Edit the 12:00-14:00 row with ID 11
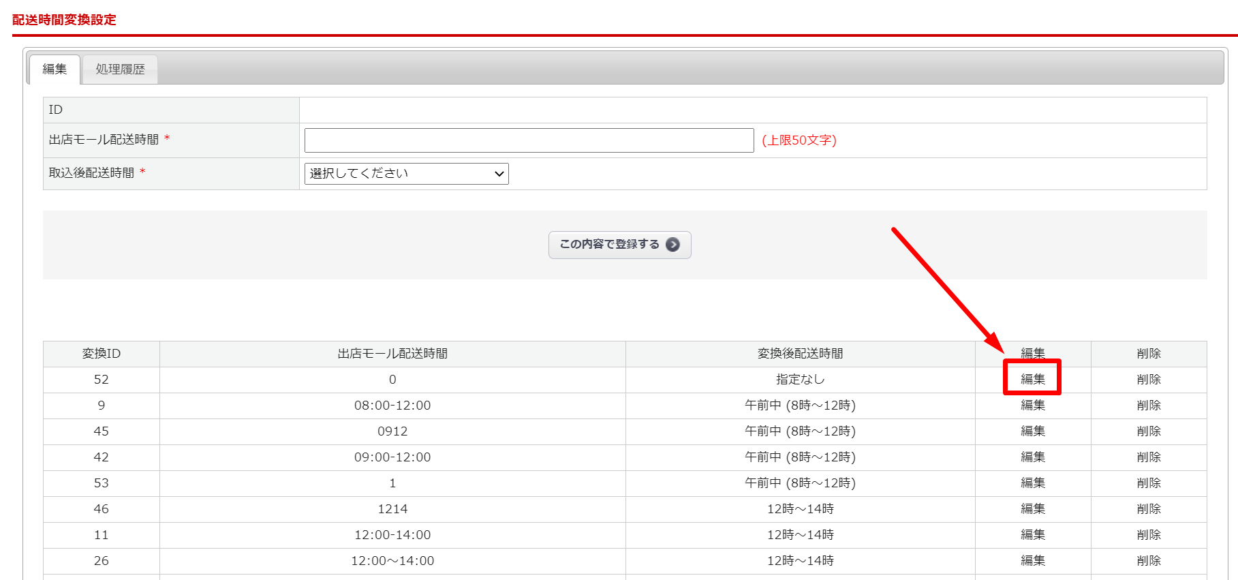Screen dimensions: 1238x580 tap(1032, 535)
